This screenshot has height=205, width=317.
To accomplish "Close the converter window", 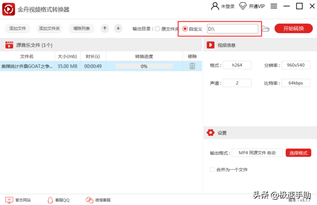I will coord(312,6).
